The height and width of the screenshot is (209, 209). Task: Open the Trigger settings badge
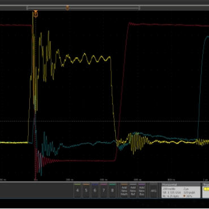206,190
